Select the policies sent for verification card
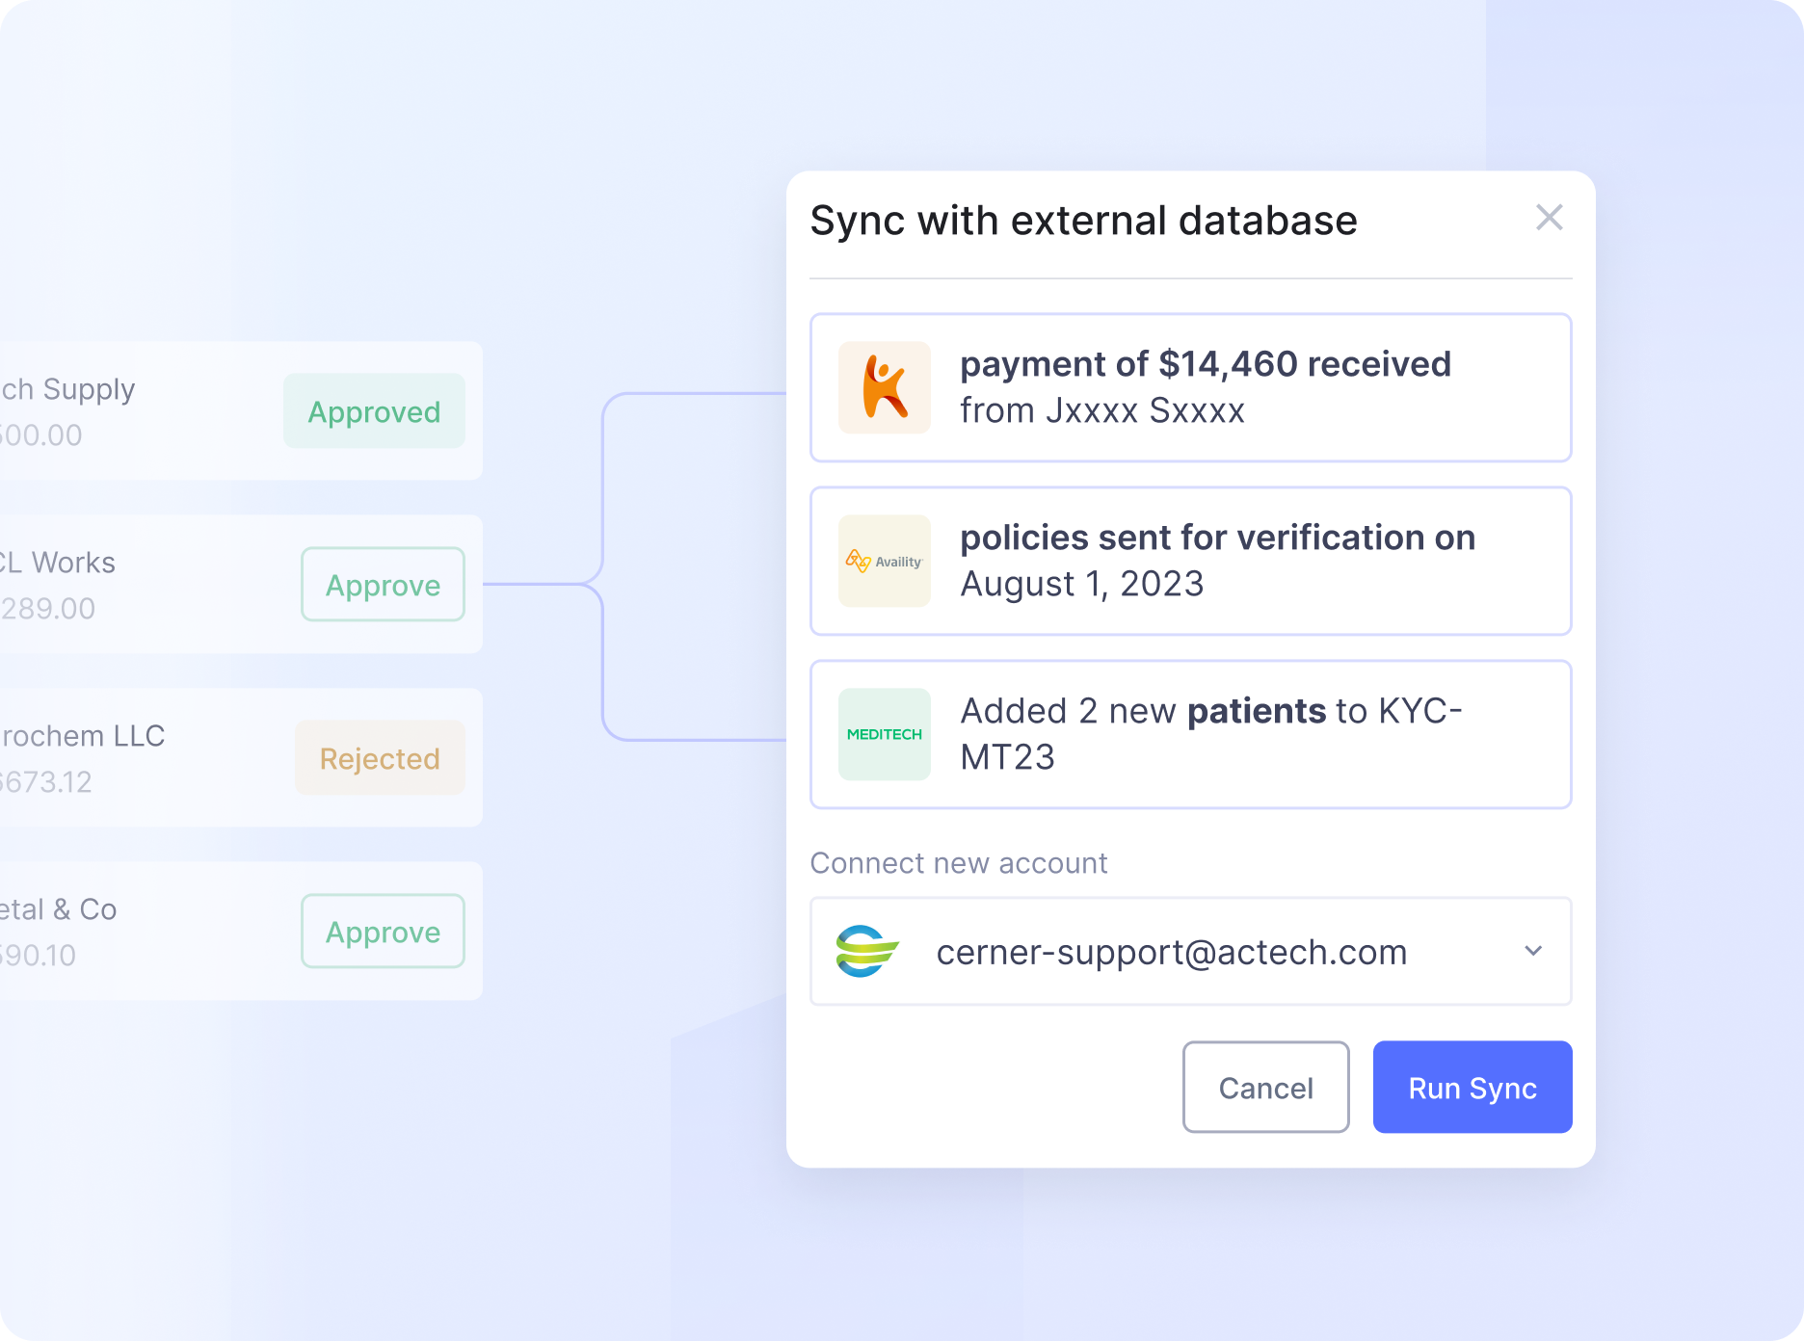The height and width of the screenshot is (1341, 1804). 1191,561
